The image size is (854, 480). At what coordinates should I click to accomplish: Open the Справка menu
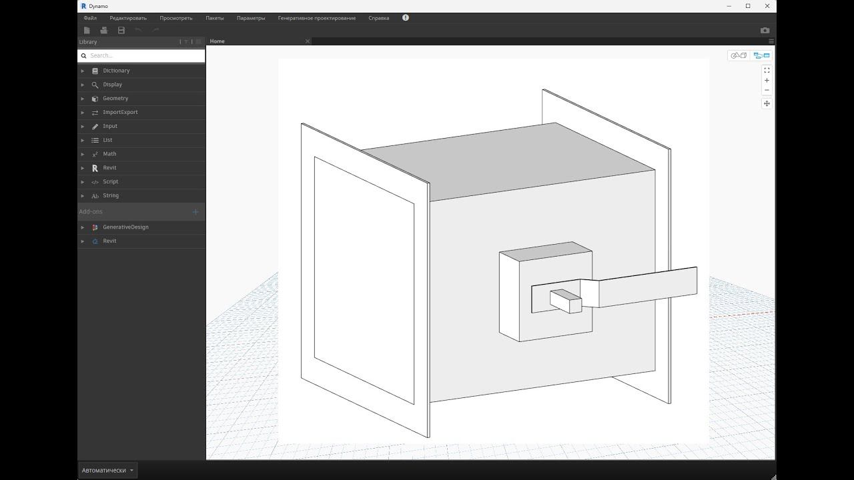[x=379, y=18]
